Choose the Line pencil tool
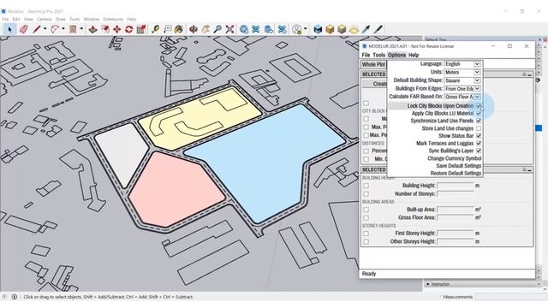This screenshot has height=308, width=548. [x=36, y=29]
